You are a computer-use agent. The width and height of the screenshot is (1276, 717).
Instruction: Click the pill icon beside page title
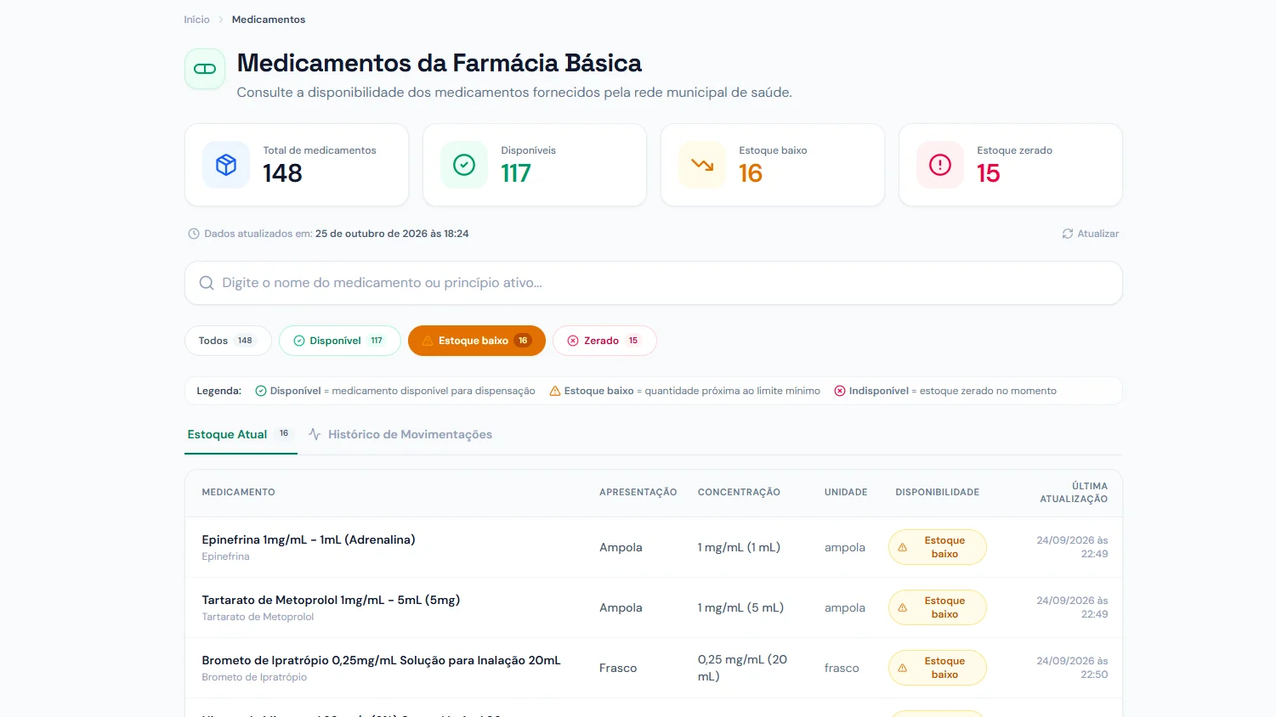click(x=205, y=69)
